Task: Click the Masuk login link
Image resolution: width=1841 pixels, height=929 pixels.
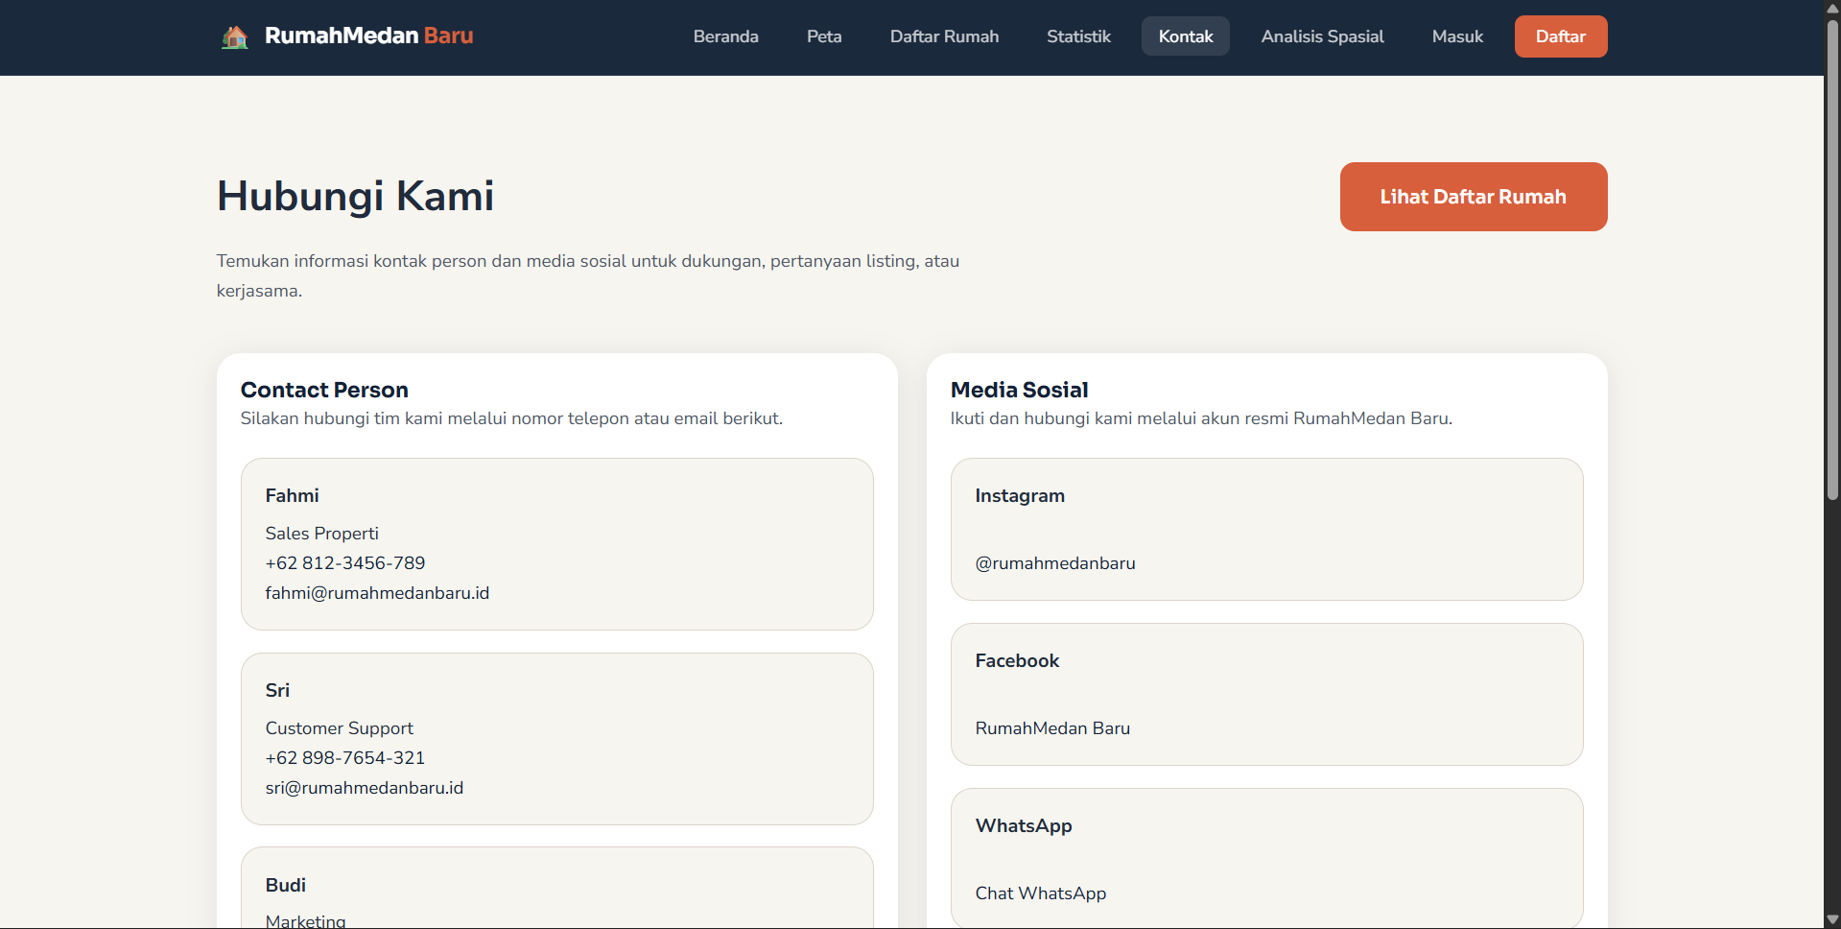Action: point(1457,36)
